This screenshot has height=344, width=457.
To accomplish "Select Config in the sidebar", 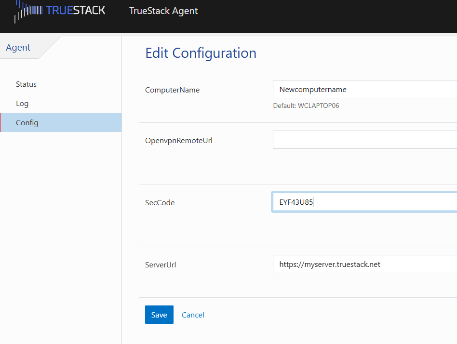I will (61, 122).
